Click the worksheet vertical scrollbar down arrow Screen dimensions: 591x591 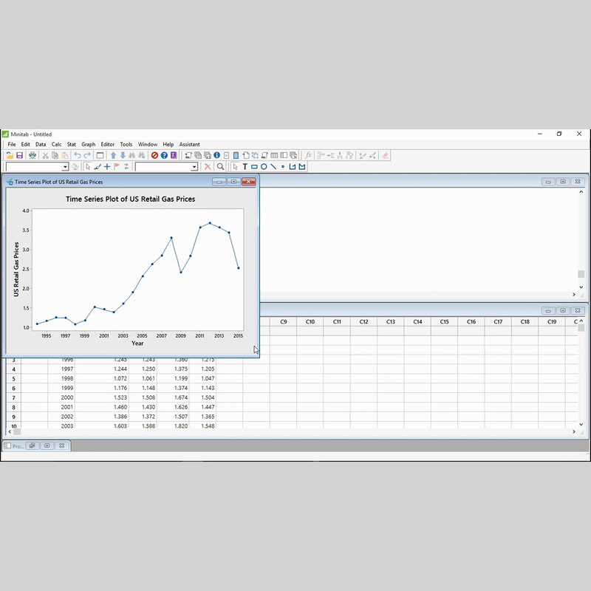[x=581, y=425]
